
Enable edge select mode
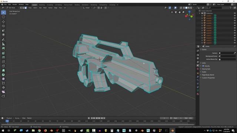(x=23, y=8)
